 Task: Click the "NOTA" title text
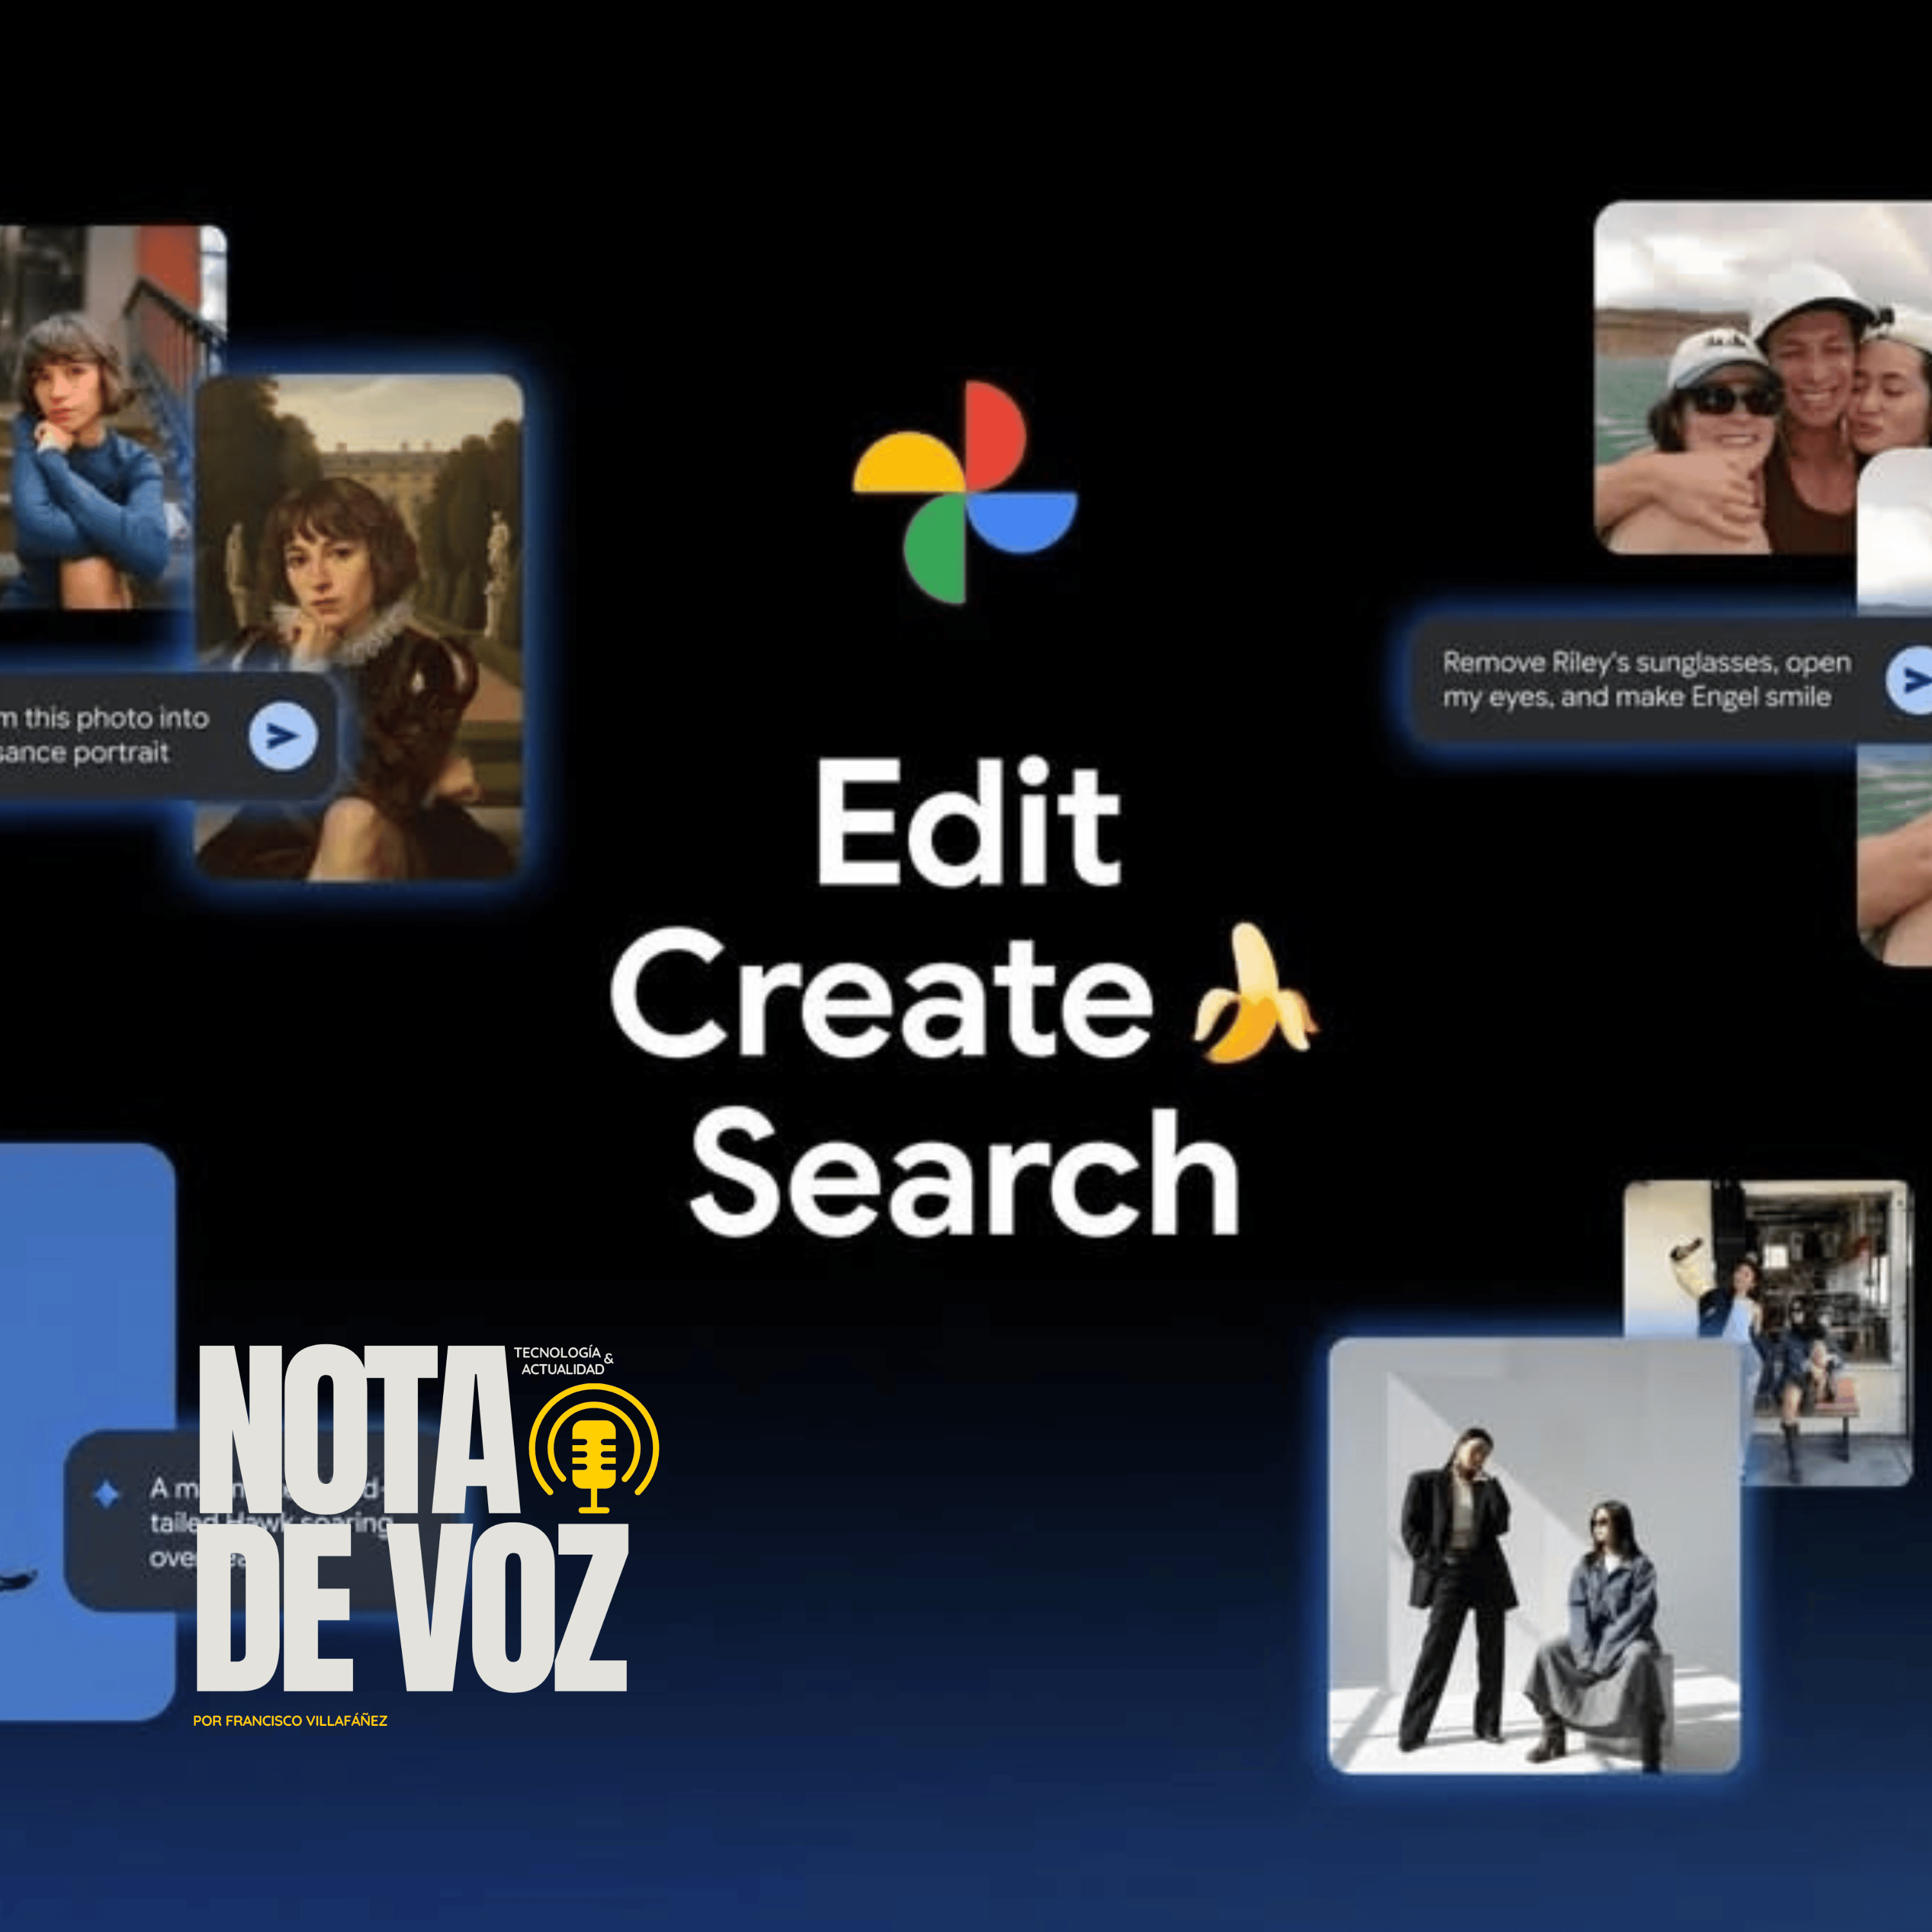coord(359,1429)
